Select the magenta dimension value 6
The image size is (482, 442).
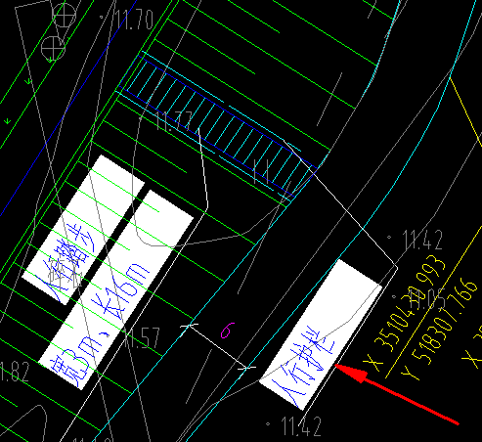(228, 331)
